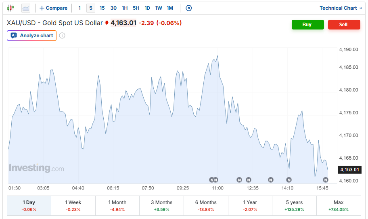
Task: Open the chart settings hexagon icon
Action: point(189,8)
